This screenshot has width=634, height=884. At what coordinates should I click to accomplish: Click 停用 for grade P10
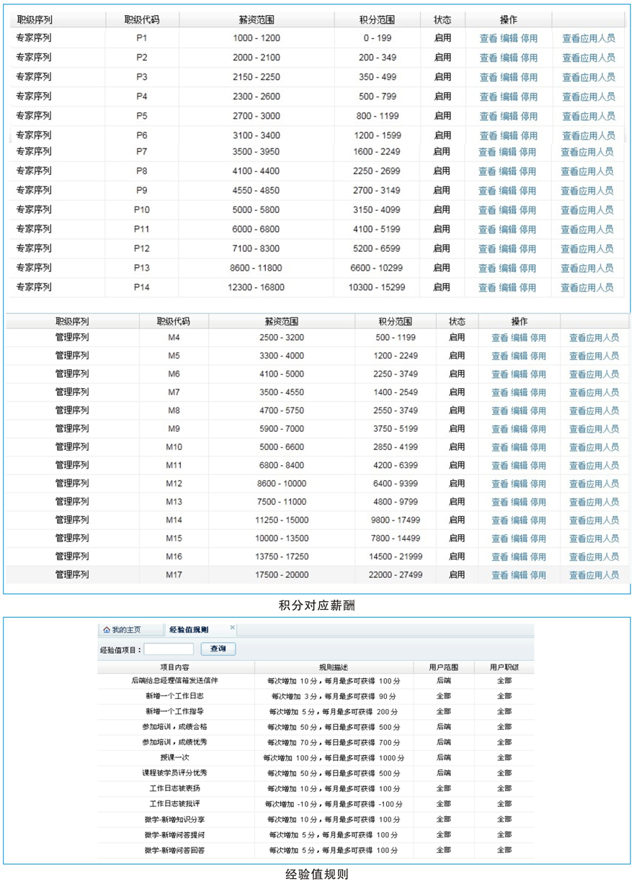pos(528,210)
